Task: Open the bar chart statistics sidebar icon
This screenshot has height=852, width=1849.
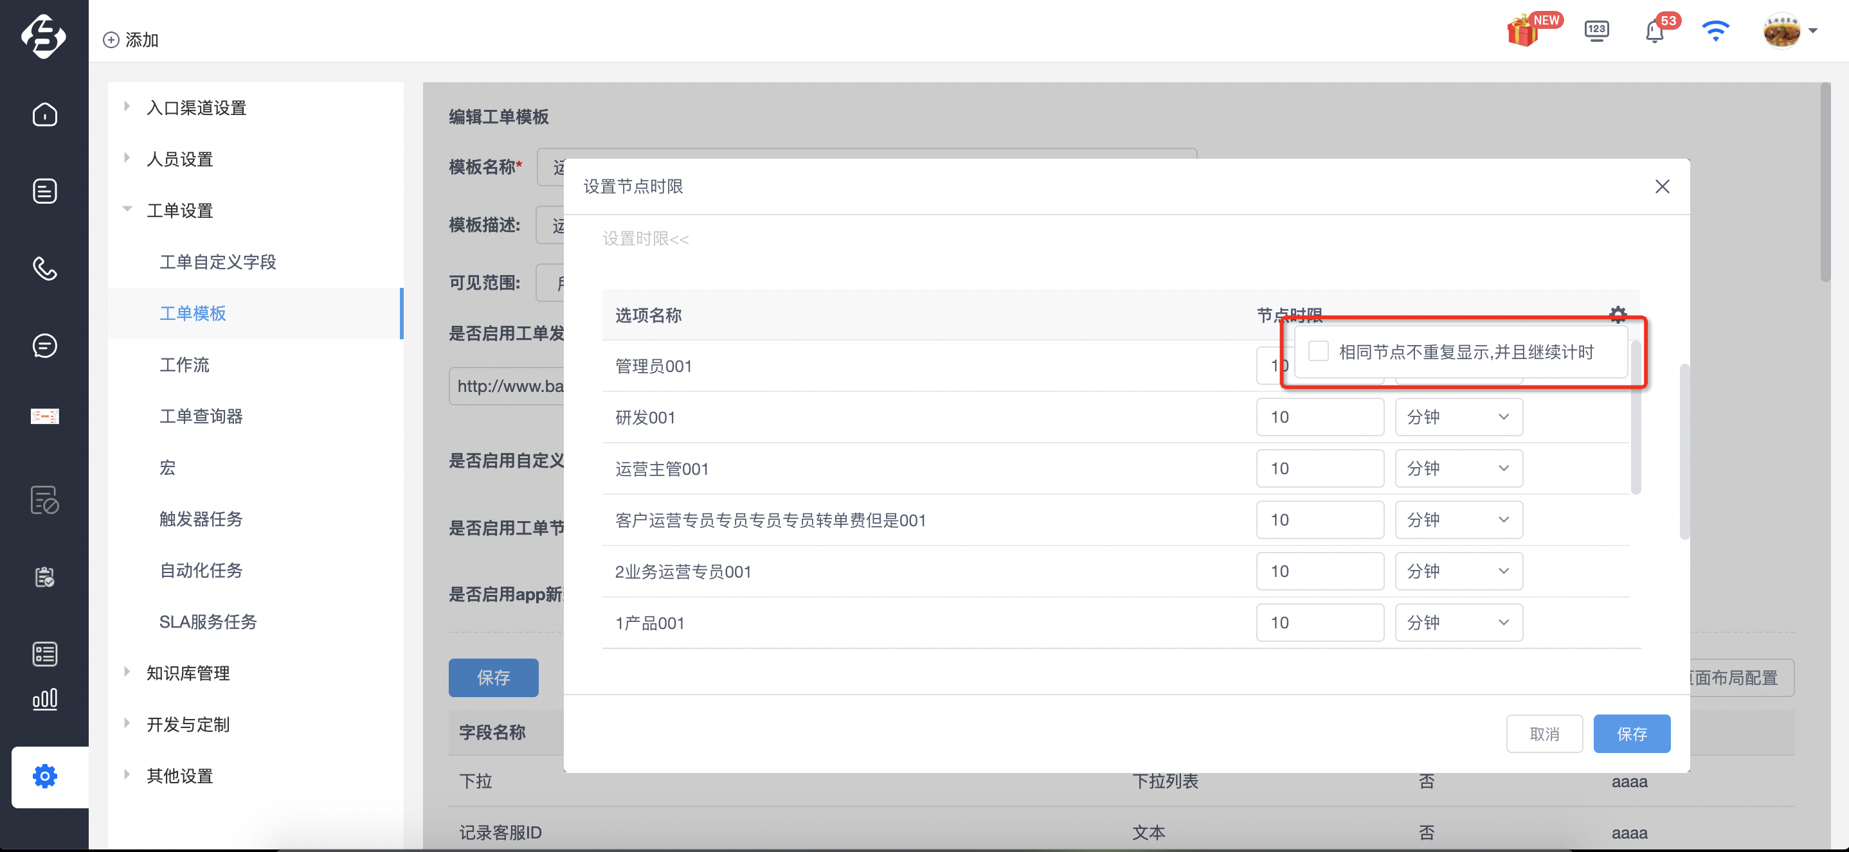Action: [44, 699]
